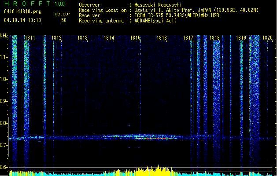Click the kHz axis unit label

click(4, 36)
